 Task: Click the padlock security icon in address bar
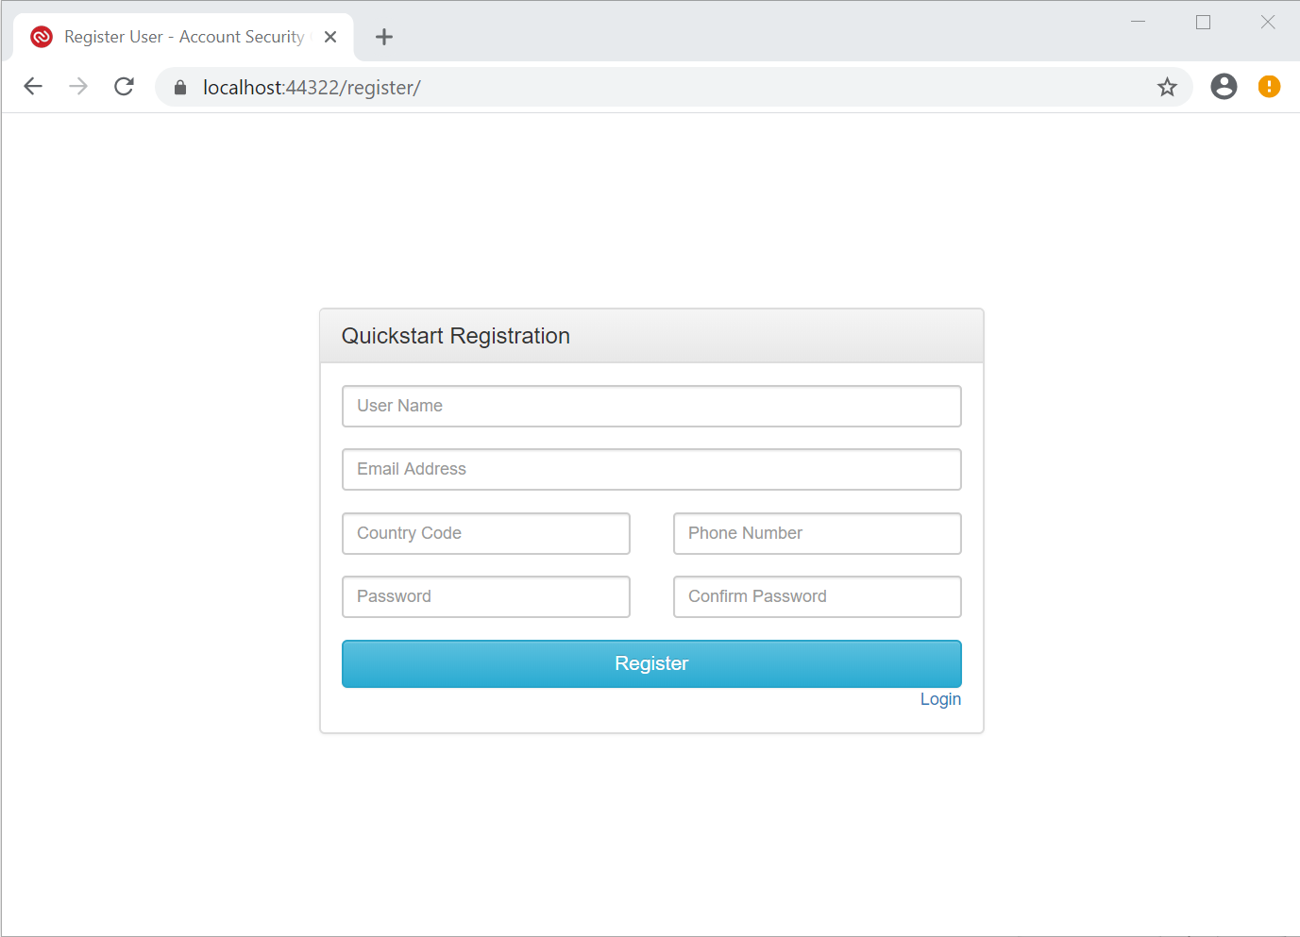[x=179, y=87]
